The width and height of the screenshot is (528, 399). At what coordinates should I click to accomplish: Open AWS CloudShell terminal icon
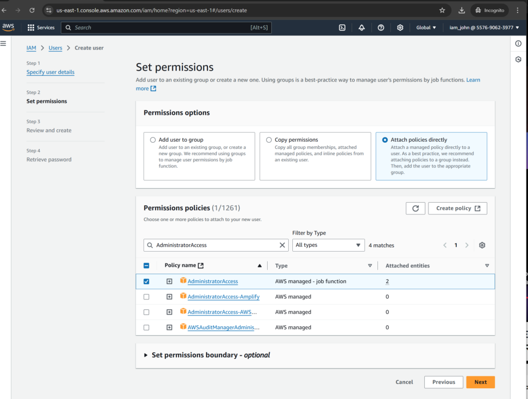point(342,28)
